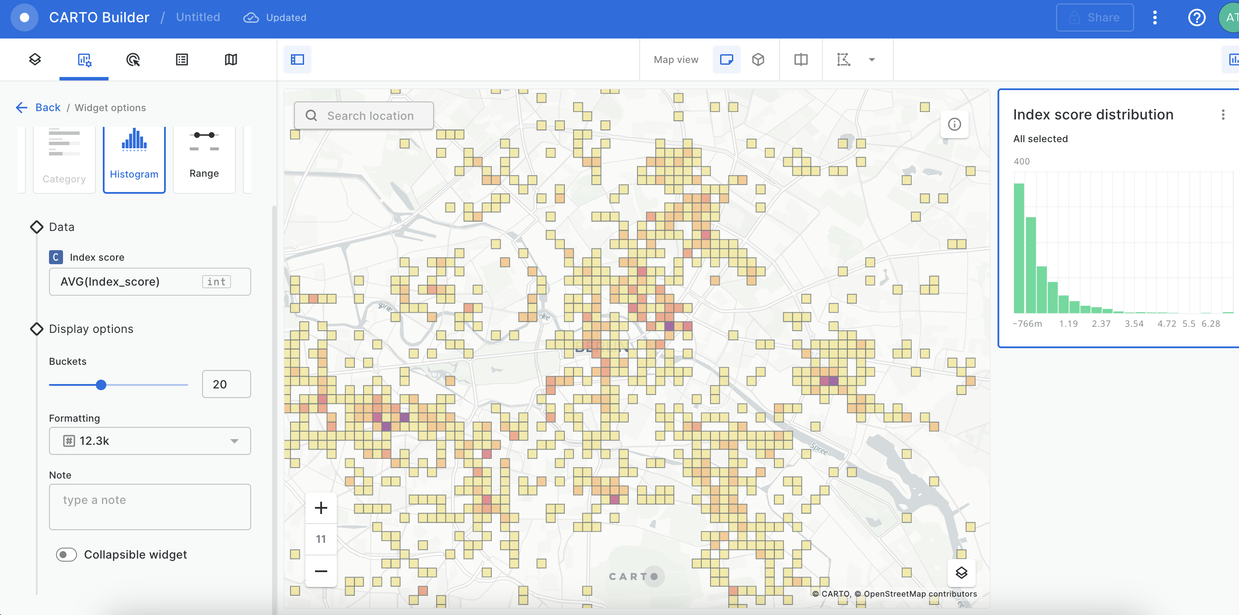Open the top bar more options menu
This screenshot has width=1239, height=615.
point(1155,18)
